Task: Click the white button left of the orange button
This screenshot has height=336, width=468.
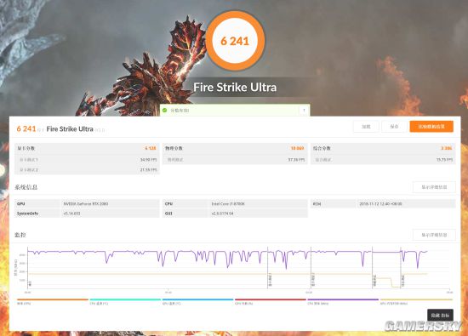Action: coord(394,127)
